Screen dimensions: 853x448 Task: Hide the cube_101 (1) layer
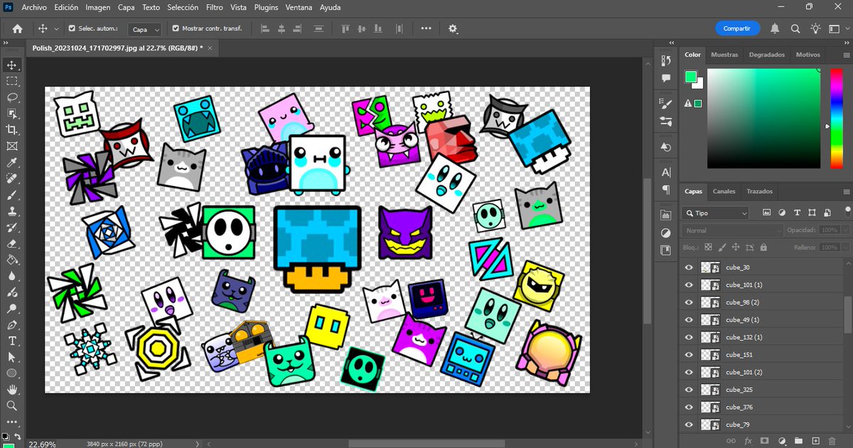[x=688, y=285]
